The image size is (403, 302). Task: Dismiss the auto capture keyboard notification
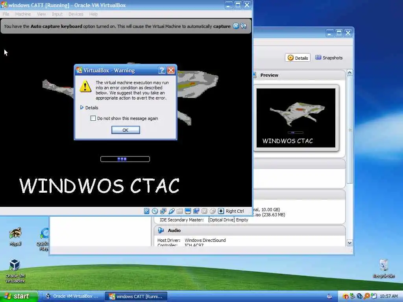(236, 26)
